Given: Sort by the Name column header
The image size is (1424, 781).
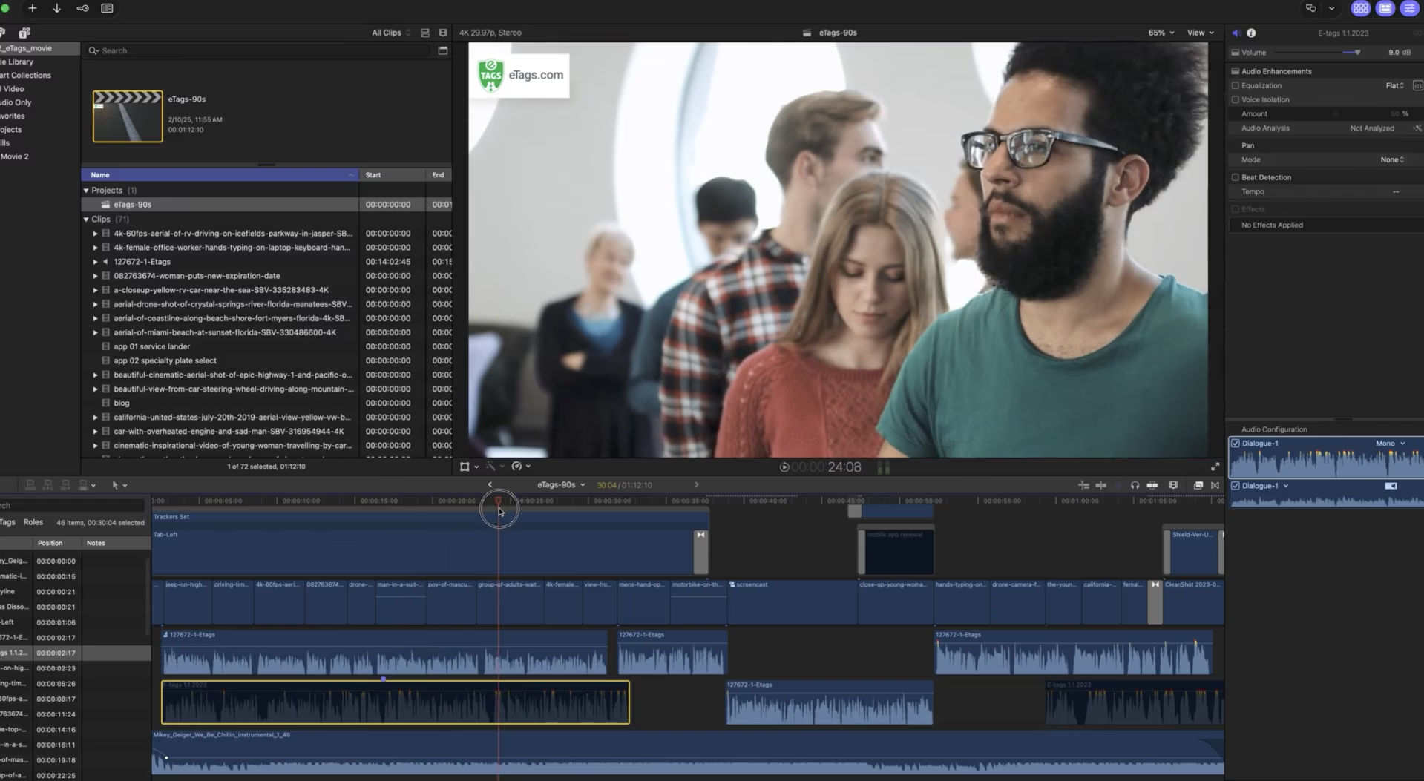Looking at the screenshot, I should 220,175.
